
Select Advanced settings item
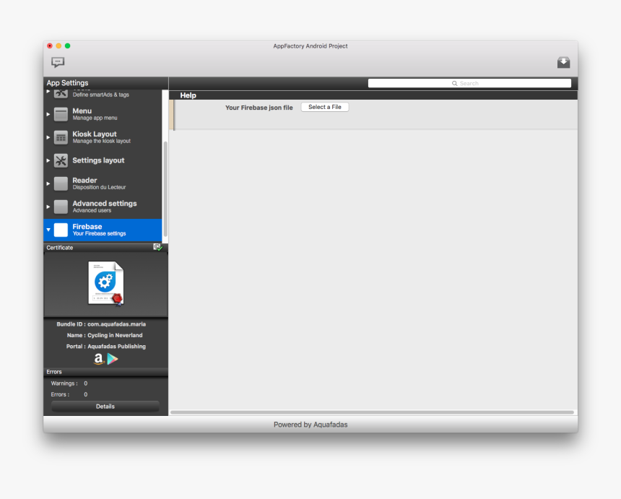click(103, 207)
